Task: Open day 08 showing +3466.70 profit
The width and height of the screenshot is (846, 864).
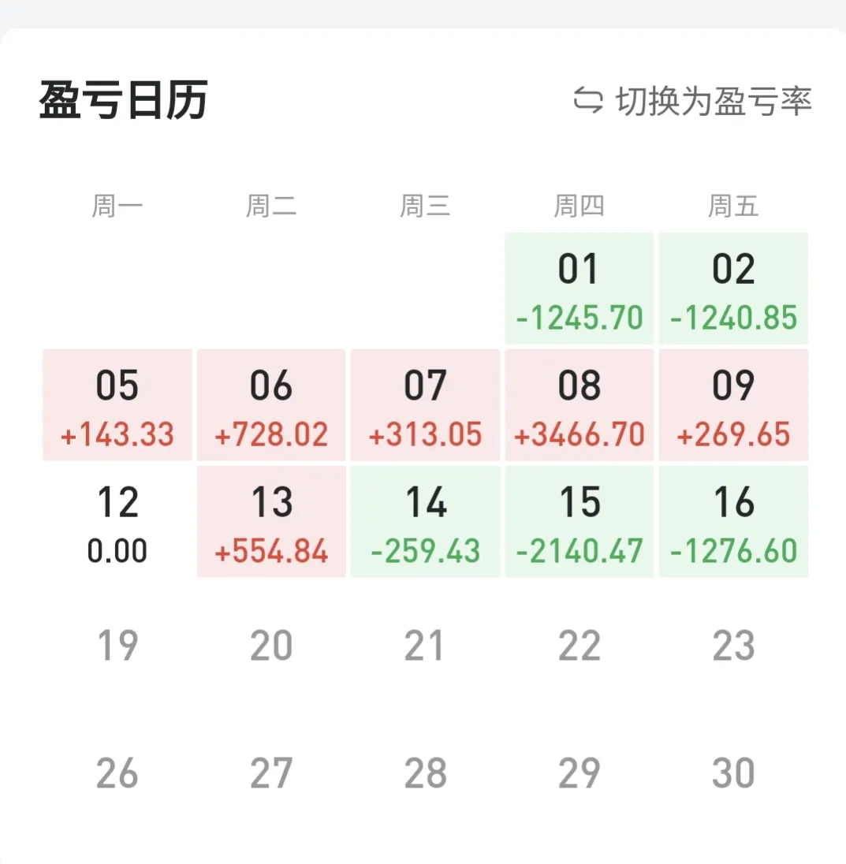Action: [x=580, y=405]
